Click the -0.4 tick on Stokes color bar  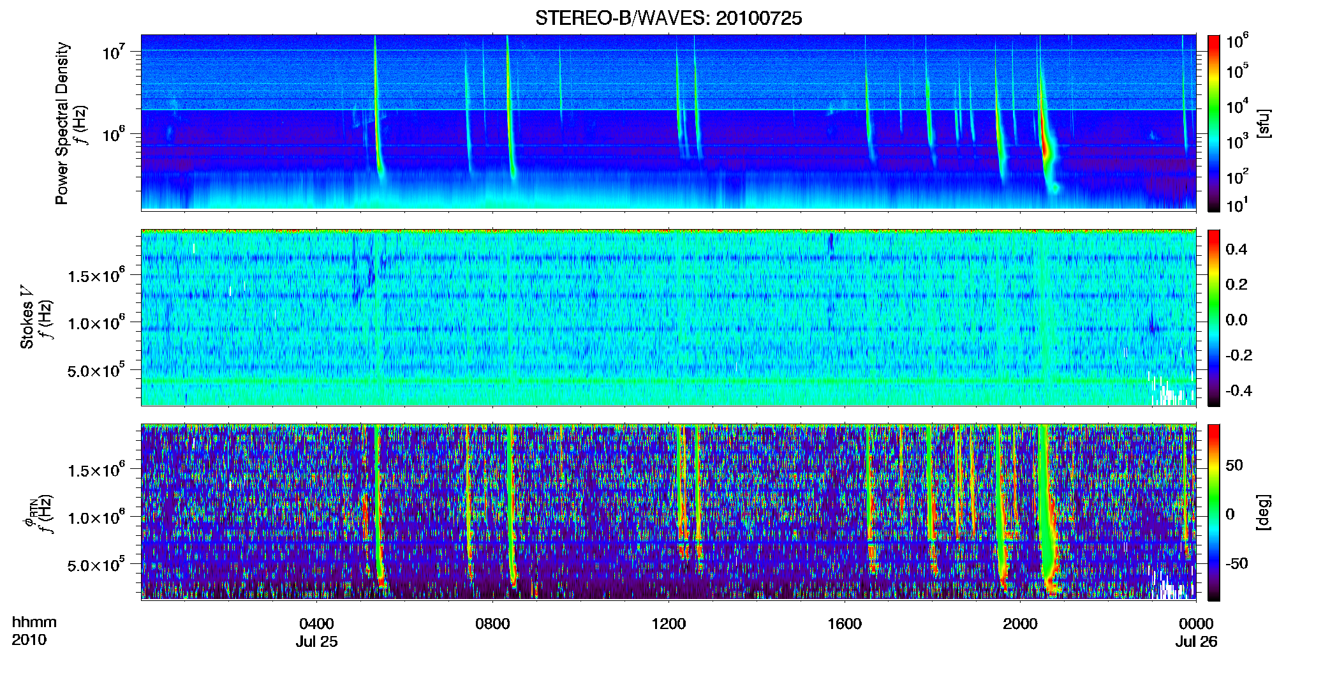(x=1239, y=390)
